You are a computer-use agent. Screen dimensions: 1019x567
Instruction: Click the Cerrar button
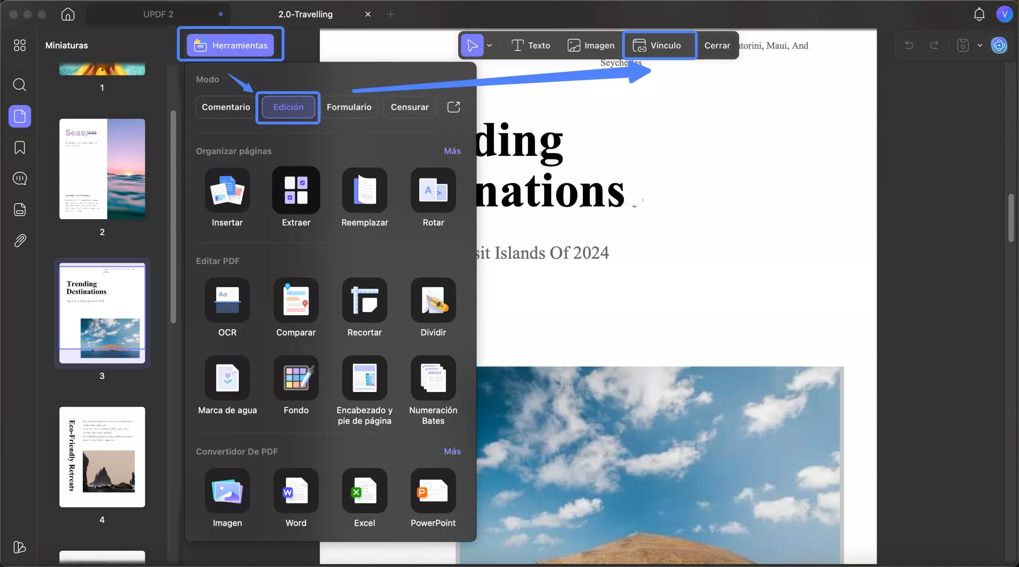[x=717, y=45]
